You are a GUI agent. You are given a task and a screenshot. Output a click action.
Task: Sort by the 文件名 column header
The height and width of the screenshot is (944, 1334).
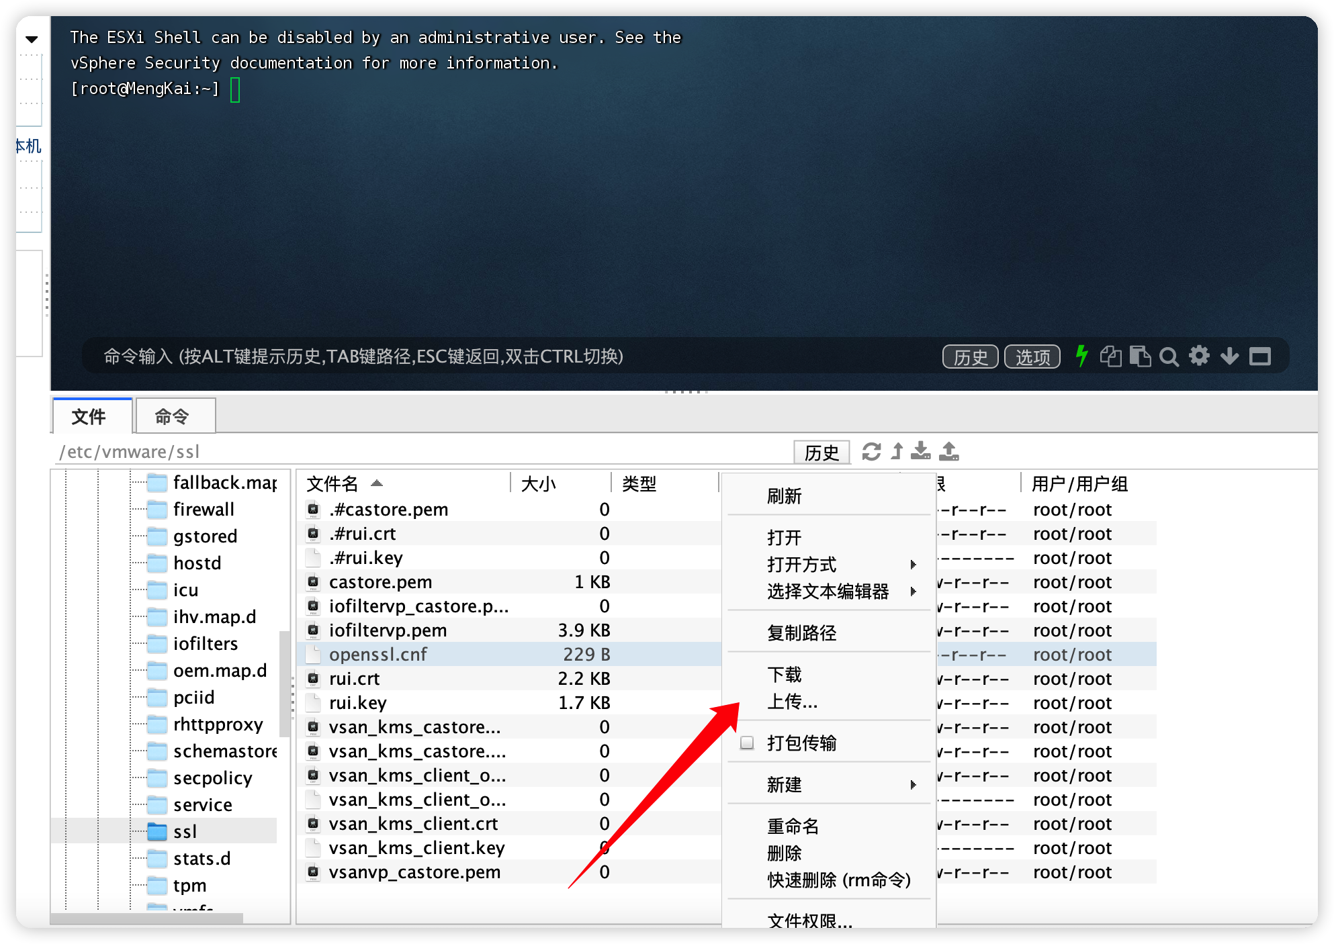(403, 483)
